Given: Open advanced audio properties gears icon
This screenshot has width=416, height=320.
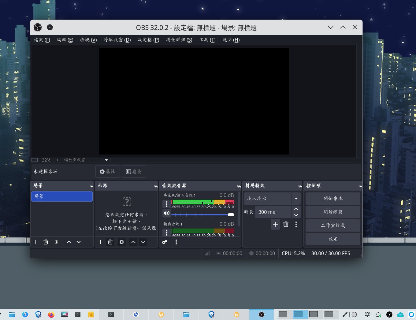Looking at the screenshot, I should [165, 242].
